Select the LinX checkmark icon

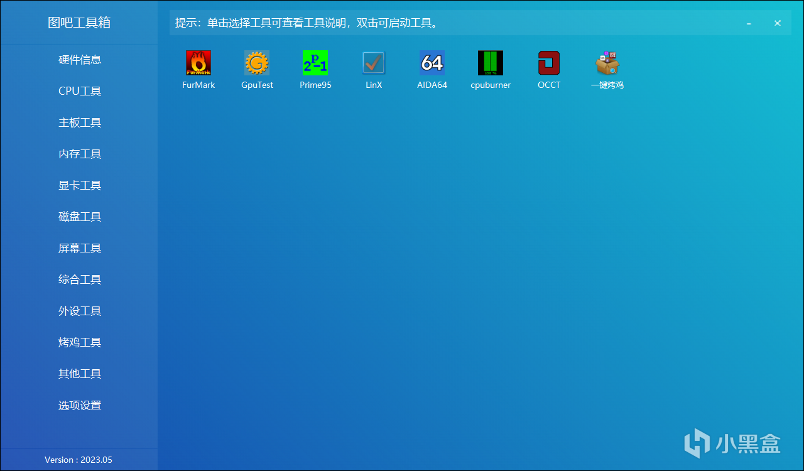[374, 63]
